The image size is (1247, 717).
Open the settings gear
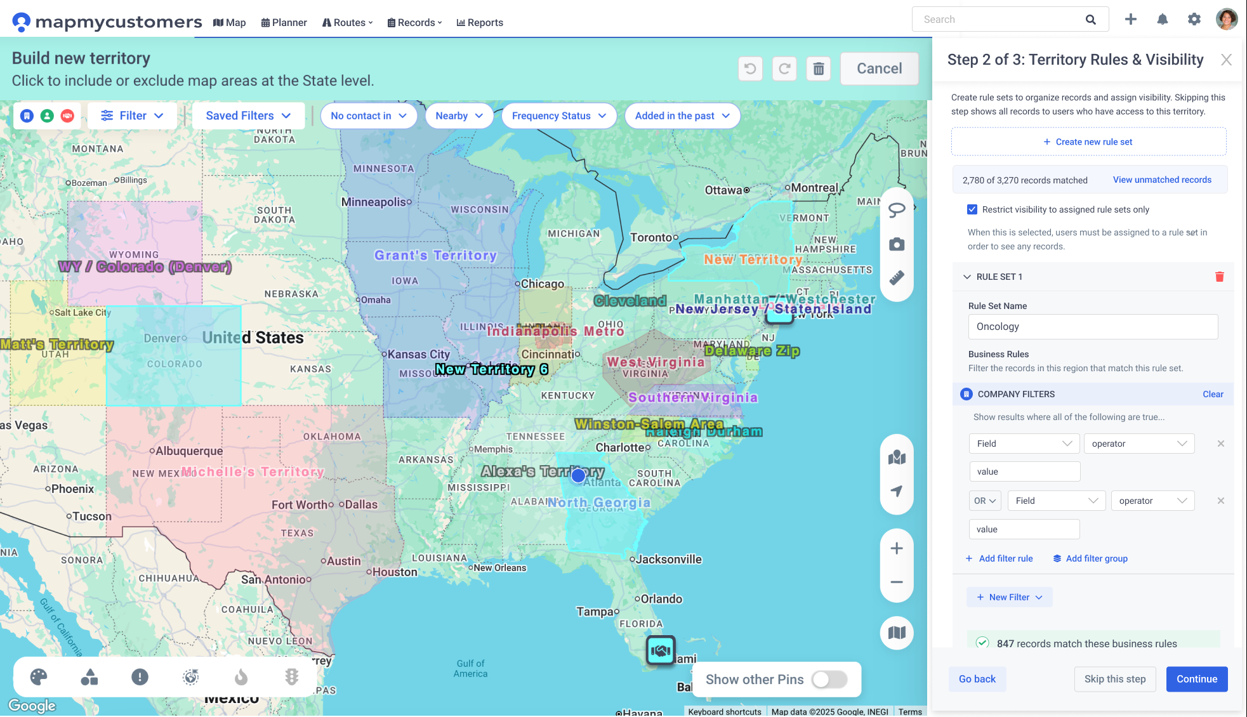1194,20
